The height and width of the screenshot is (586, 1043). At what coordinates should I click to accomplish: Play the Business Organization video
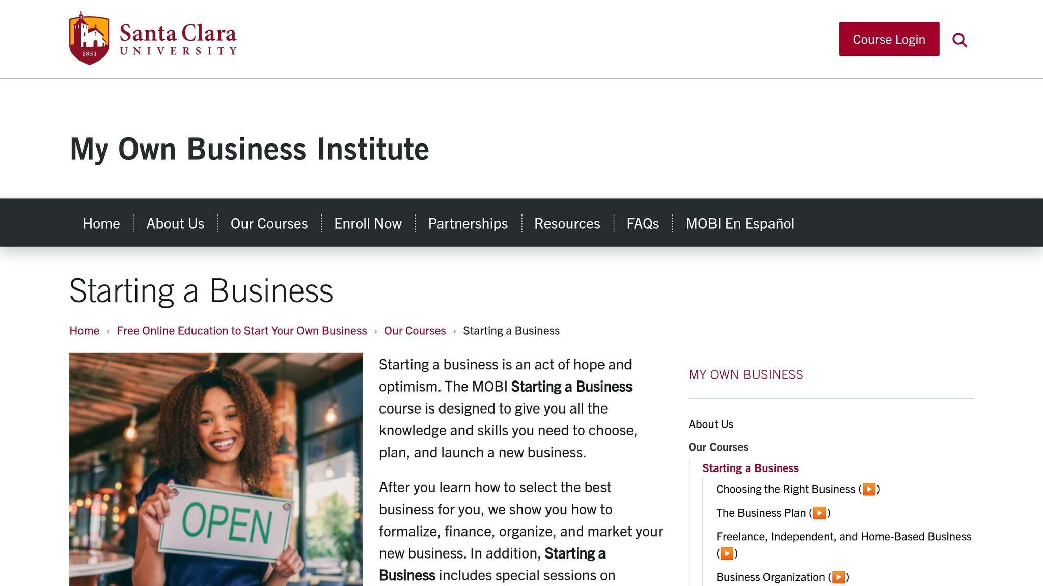point(838,577)
